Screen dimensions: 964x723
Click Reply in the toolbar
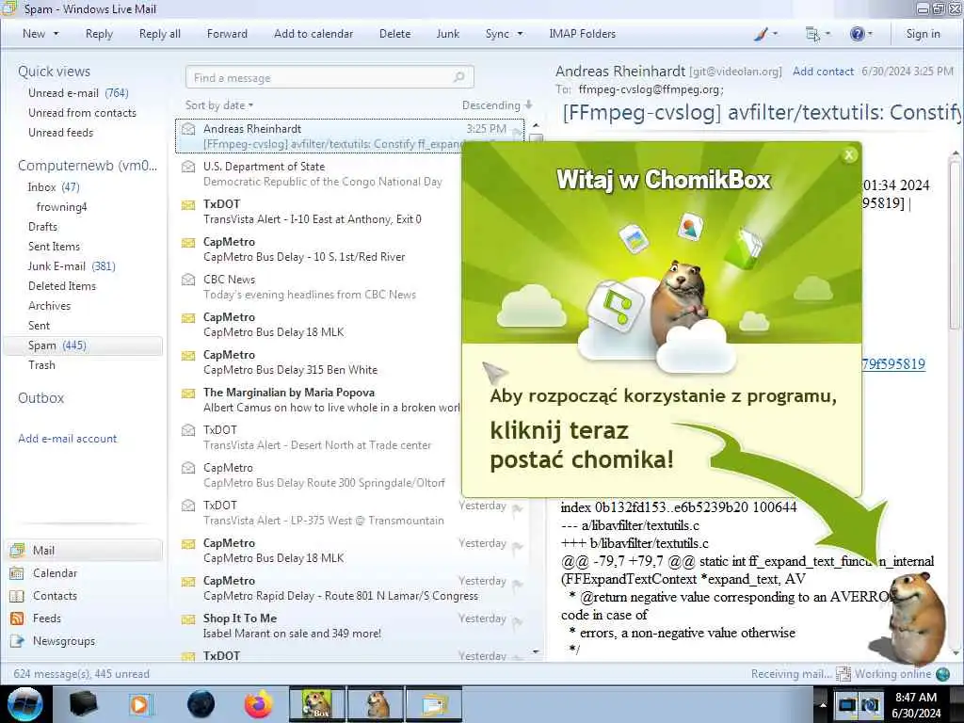(99, 34)
